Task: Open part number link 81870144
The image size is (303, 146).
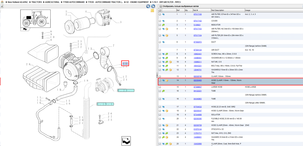Action: pos(198,129)
